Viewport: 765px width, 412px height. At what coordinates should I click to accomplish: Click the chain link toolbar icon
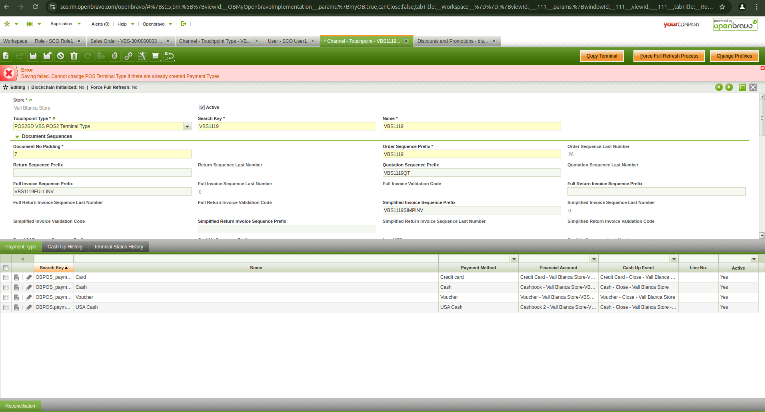pos(128,56)
